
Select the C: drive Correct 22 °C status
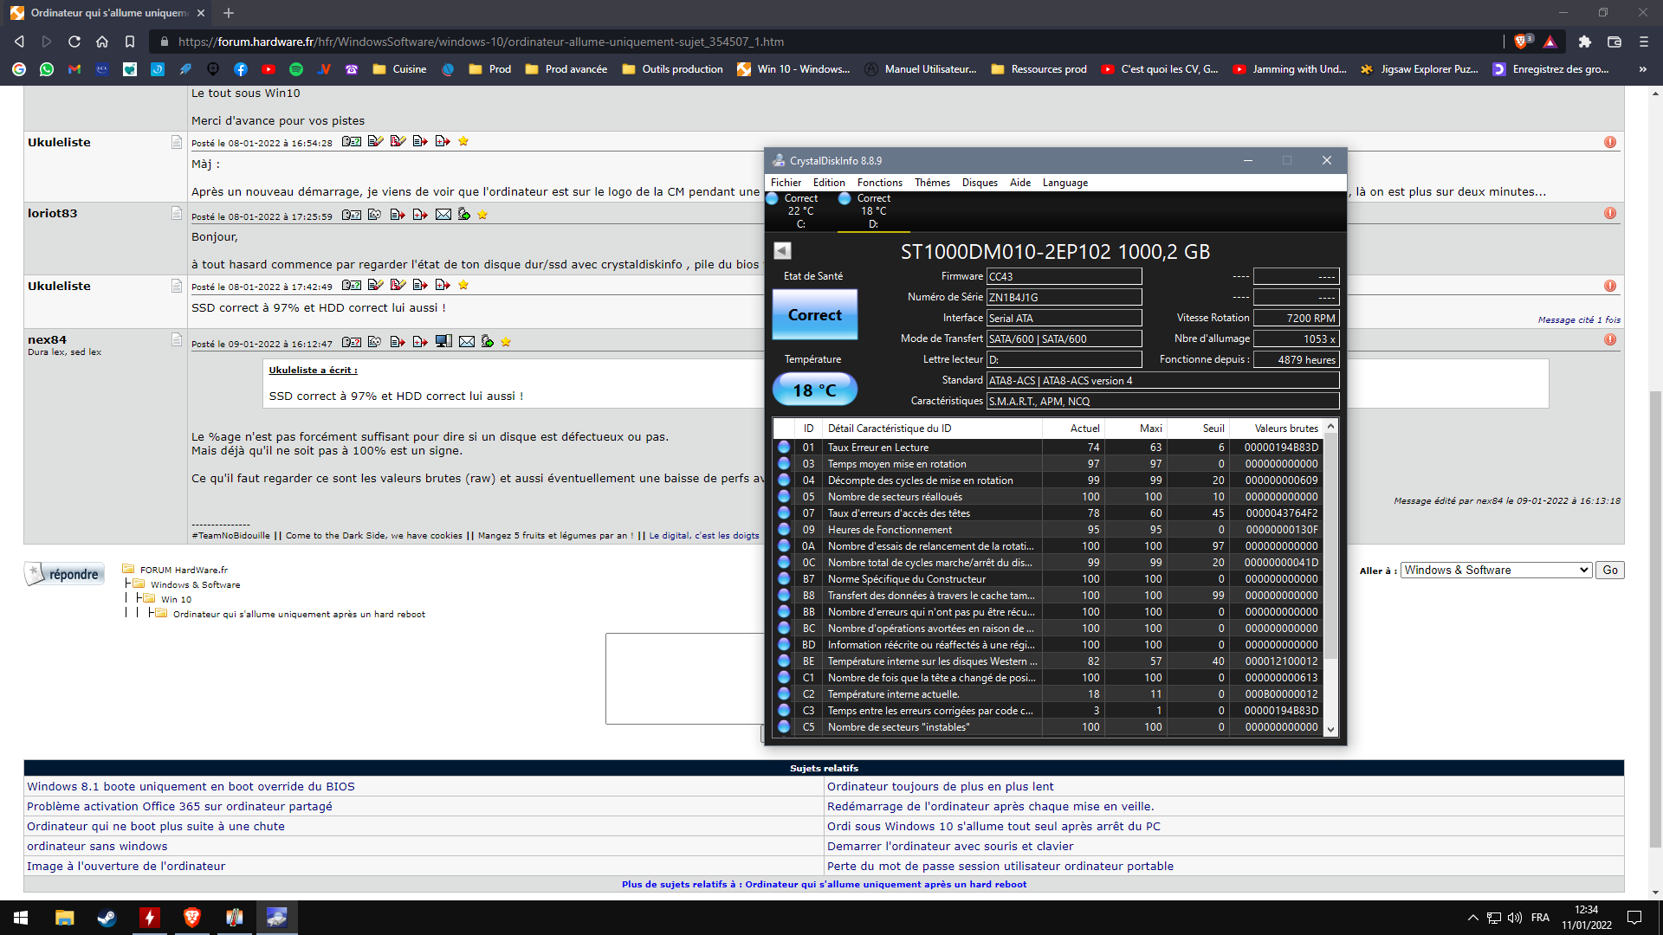tap(799, 210)
